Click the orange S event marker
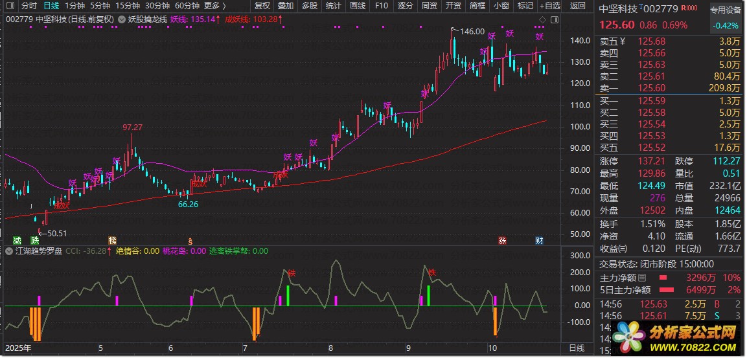 click(190, 240)
